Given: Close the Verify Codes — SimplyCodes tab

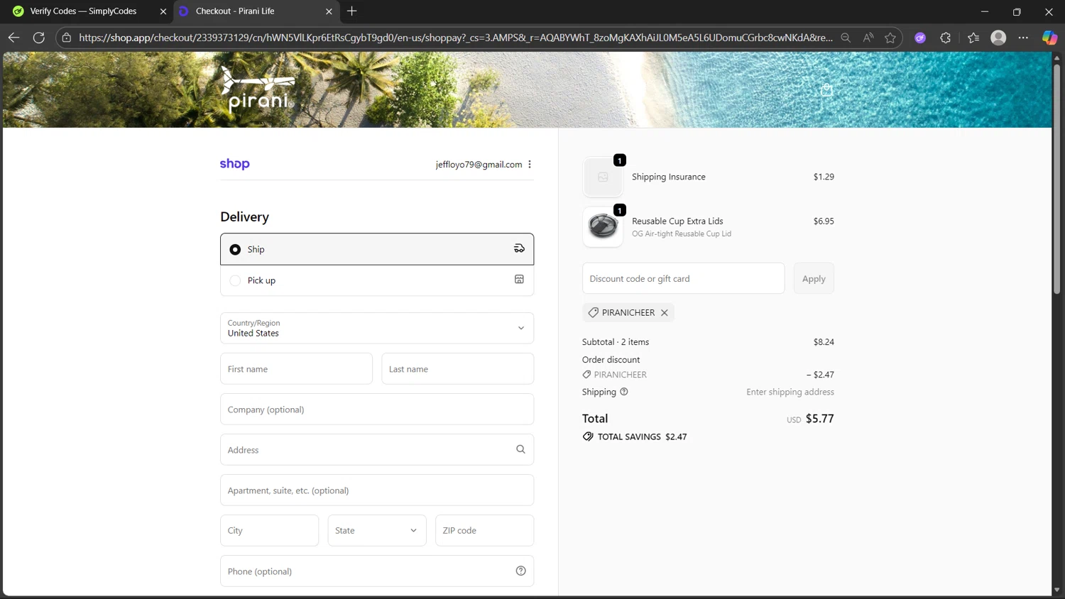Looking at the screenshot, I should (x=163, y=11).
